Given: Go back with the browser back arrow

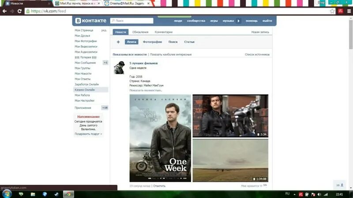Looking at the screenshot, I should click(x=4, y=11).
